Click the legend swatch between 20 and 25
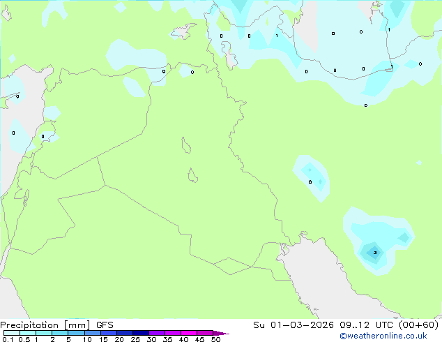Screen dimensions: 442x342 coord(125,333)
